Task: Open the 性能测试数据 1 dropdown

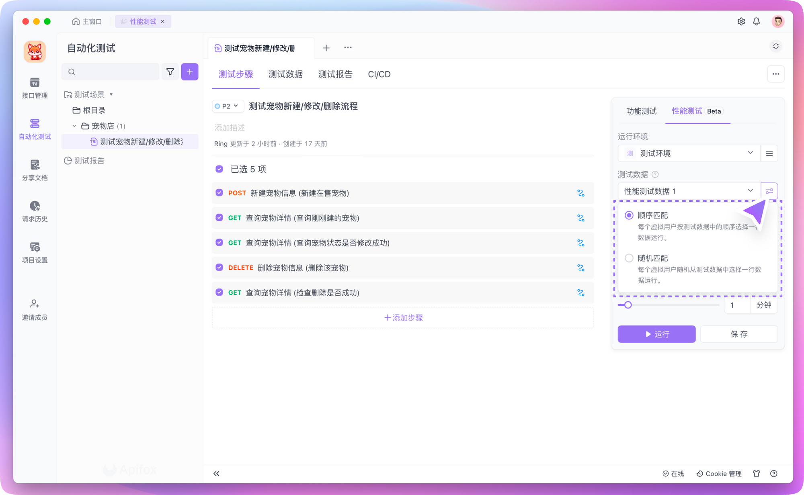Action: point(689,191)
